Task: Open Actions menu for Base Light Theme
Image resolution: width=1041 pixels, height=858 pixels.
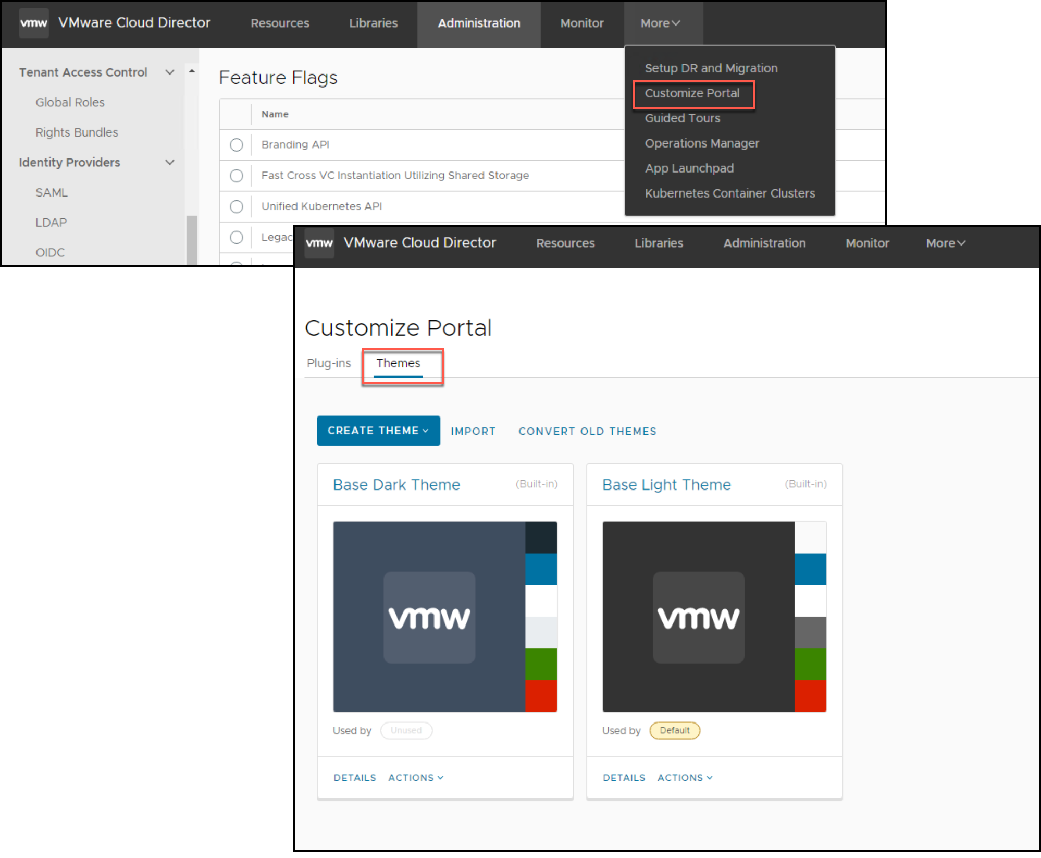Action: pyautogui.click(x=685, y=778)
